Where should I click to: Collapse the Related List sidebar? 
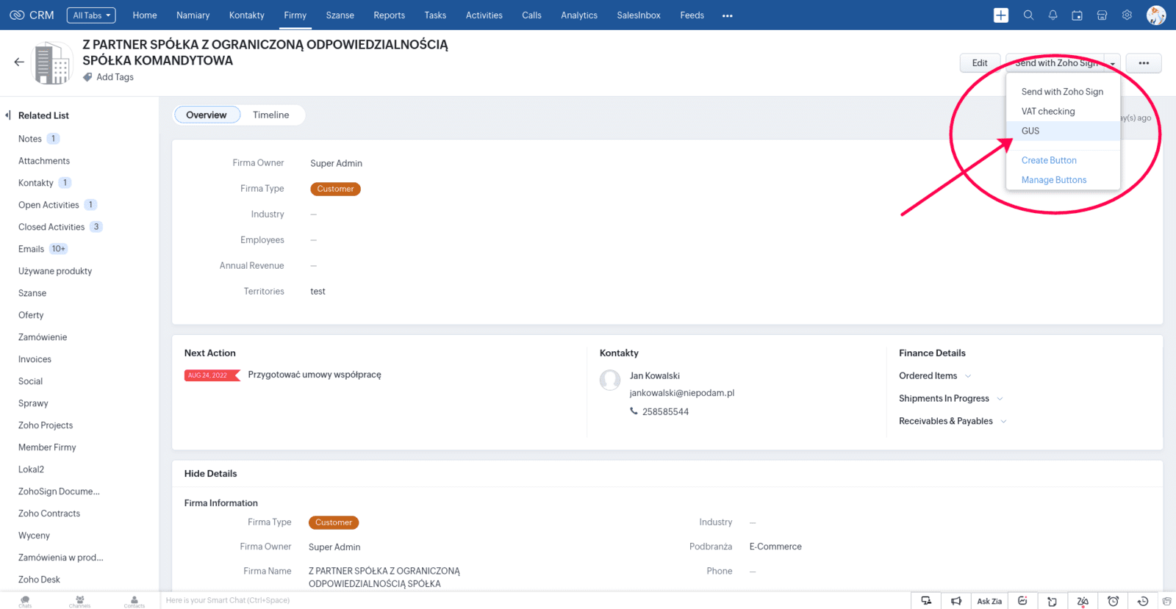(8, 115)
